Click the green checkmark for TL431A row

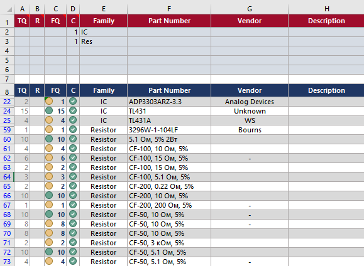tap(73, 120)
